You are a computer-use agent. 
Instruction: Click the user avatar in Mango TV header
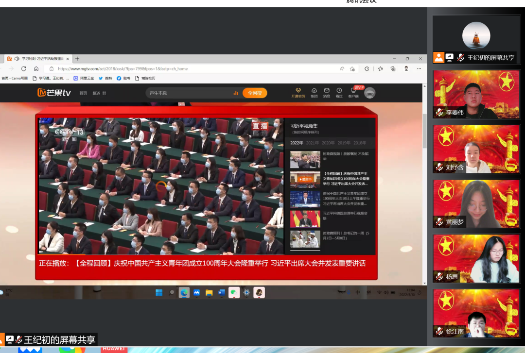coord(370,93)
